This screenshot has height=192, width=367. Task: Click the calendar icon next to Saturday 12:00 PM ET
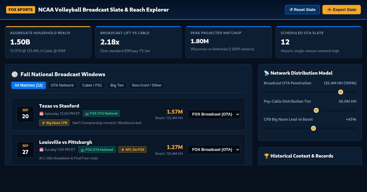41,114
